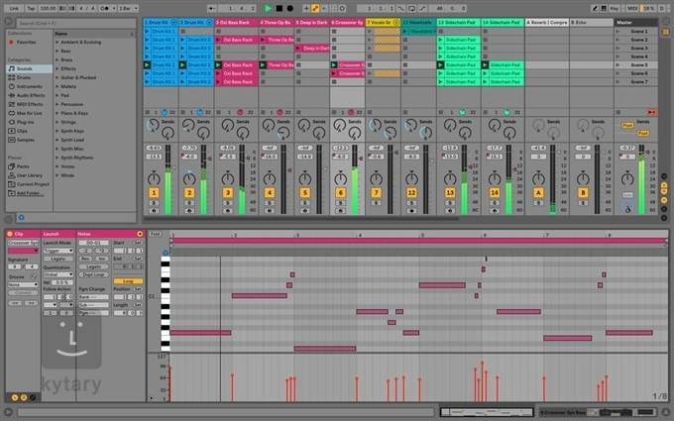Select the Master track header

coord(635,23)
